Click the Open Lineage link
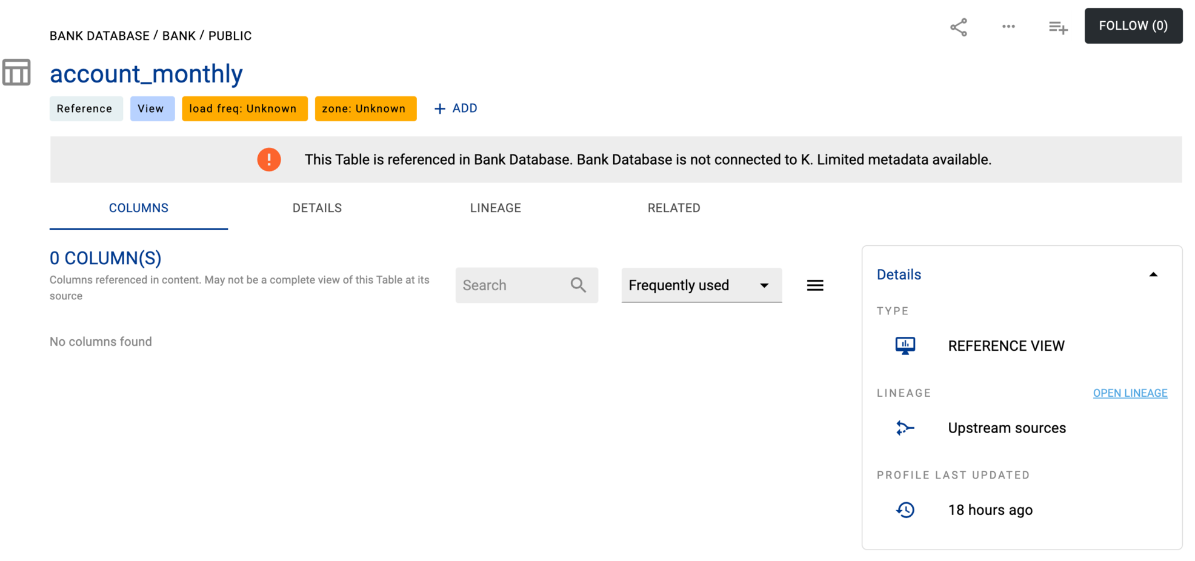Viewport: 1195px width, 561px height. [1130, 393]
